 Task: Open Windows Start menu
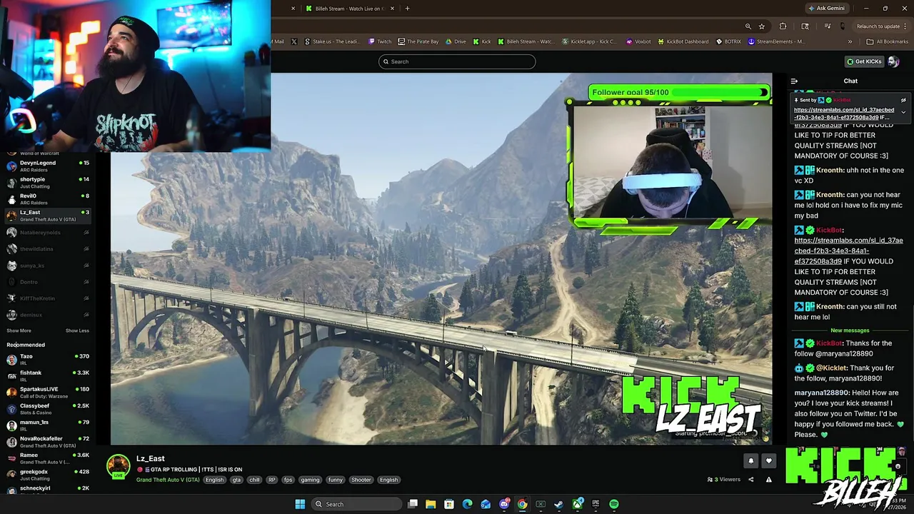coord(300,504)
